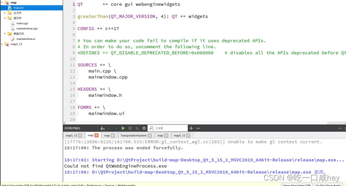Click the clear output broom icon
The width and height of the screenshot is (346, 186).
(x=102, y=128)
